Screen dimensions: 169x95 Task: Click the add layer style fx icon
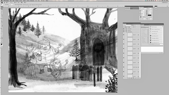click(x=130, y=78)
